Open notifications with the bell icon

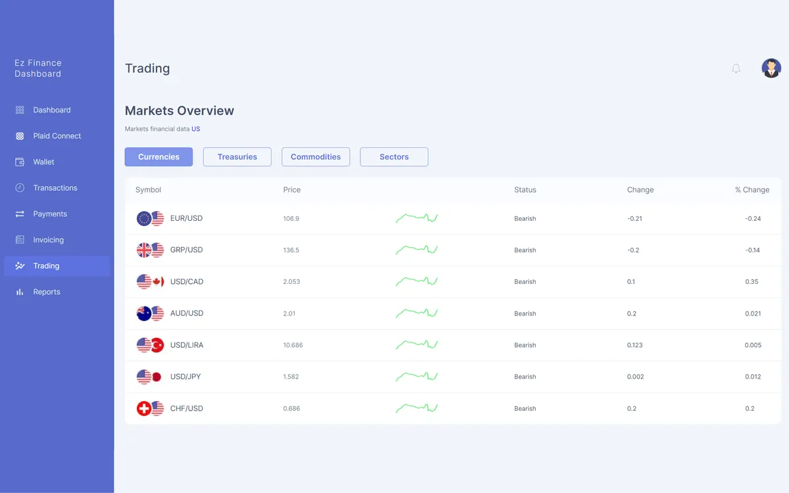[x=736, y=68]
